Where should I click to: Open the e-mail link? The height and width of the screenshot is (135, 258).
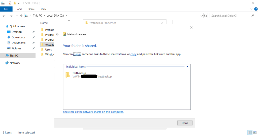click(x=77, y=54)
